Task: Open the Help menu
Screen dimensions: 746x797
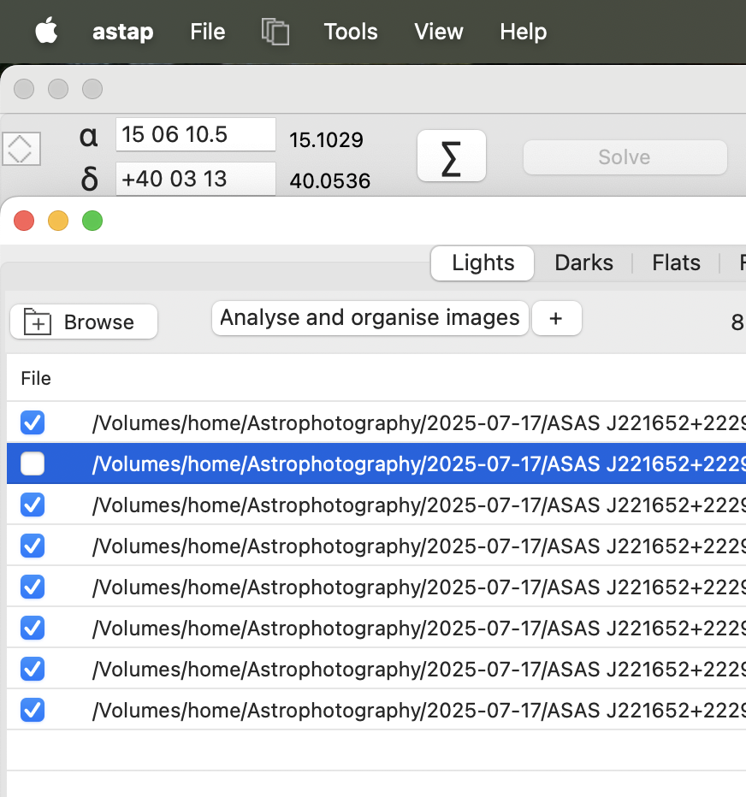Action: [x=524, y=32]
